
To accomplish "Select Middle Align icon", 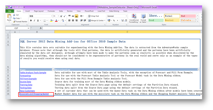I will (73, 16).
